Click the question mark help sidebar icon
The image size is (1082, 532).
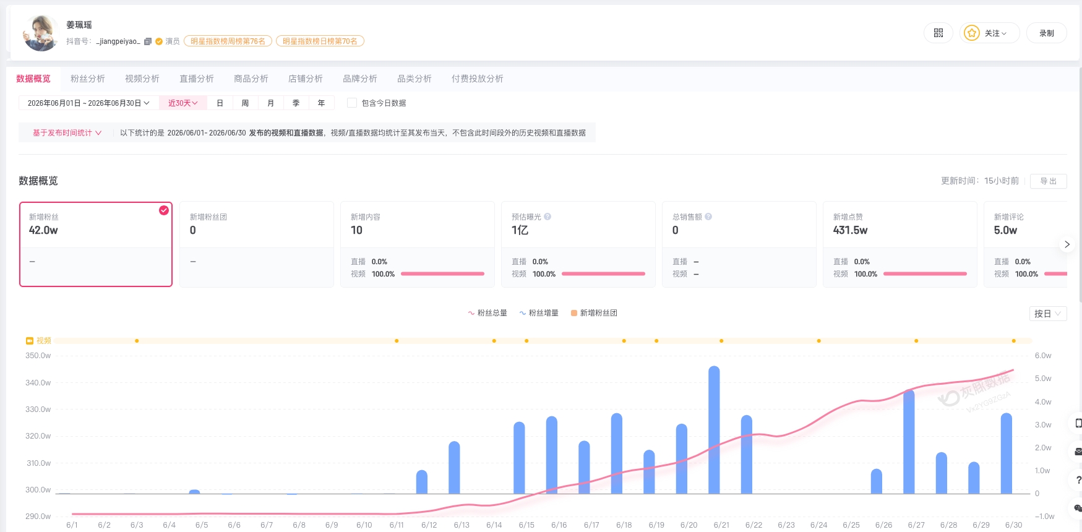click(x=1078, y=480)
